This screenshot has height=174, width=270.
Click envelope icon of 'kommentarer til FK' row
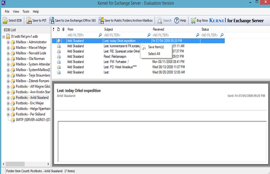click(x=59, y=46)
